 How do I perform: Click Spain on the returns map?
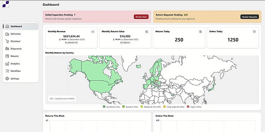tap(146, 86)
